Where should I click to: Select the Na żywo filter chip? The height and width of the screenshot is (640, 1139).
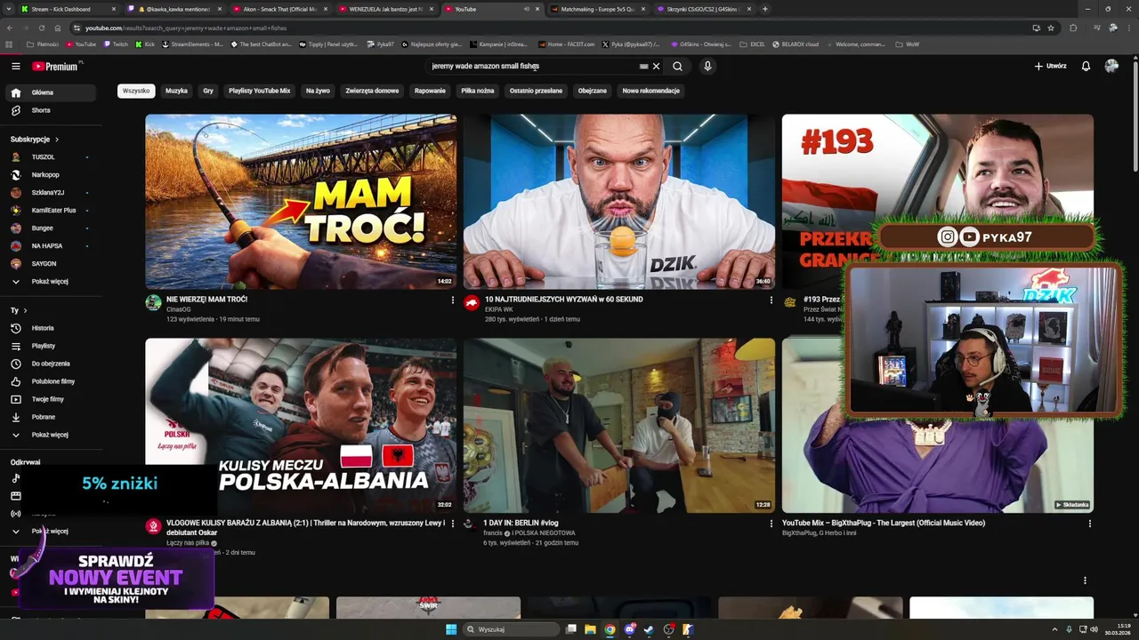(x=318, y=91)
